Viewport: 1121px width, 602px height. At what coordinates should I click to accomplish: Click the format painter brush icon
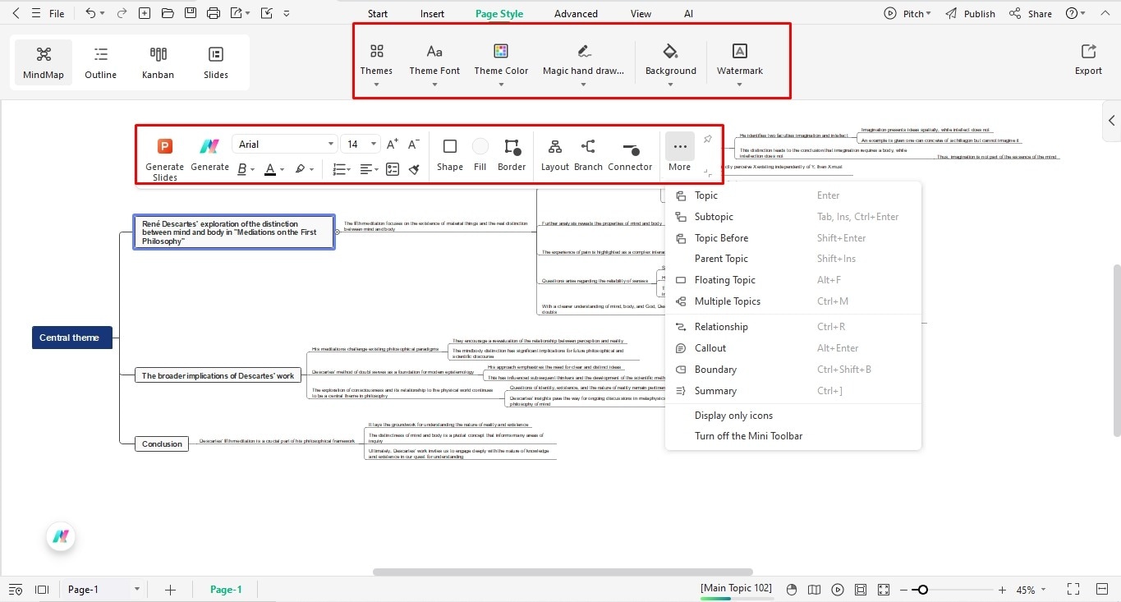click(x=414, y=169)
